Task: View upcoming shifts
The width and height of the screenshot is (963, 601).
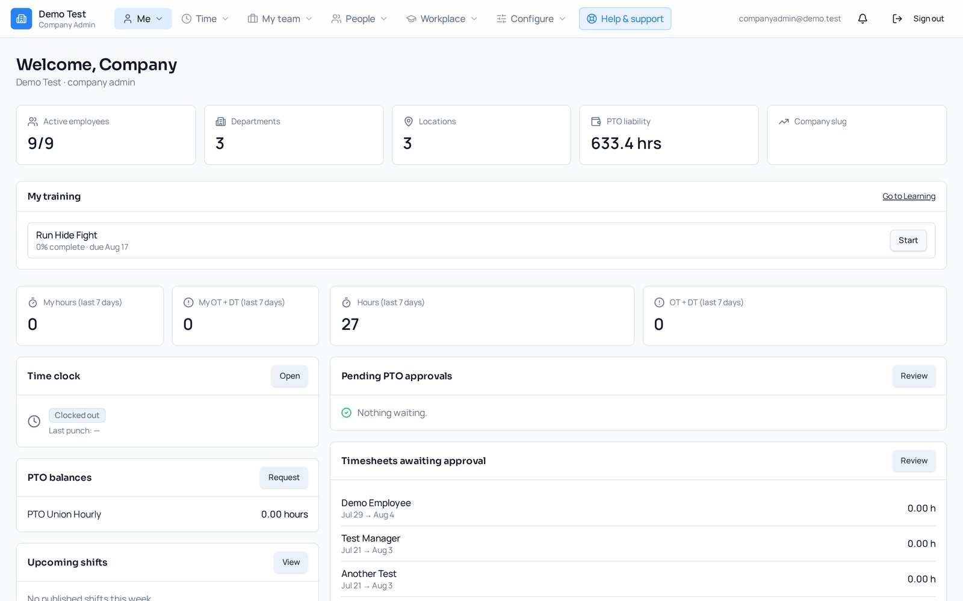Action: click(x=291, y=563)
